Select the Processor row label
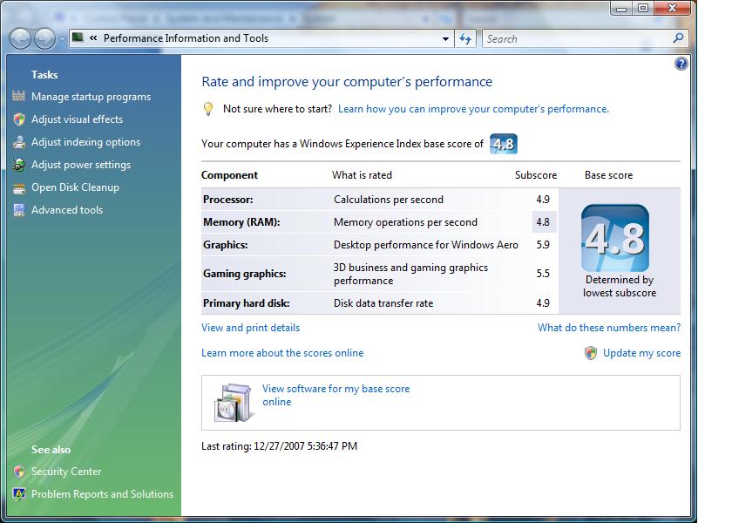 [x=227, y=200]
